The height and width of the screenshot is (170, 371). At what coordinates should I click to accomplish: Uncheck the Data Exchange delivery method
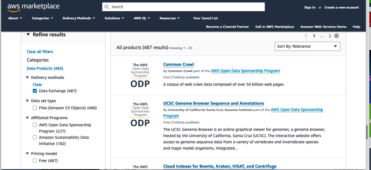[34, 91]
